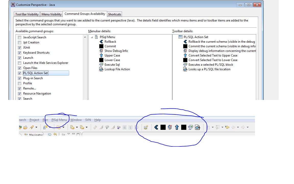Click the Back navigation arrow icon
This screenshot has width=294, height=184.
pyautogui.click(x=233, y=127)
